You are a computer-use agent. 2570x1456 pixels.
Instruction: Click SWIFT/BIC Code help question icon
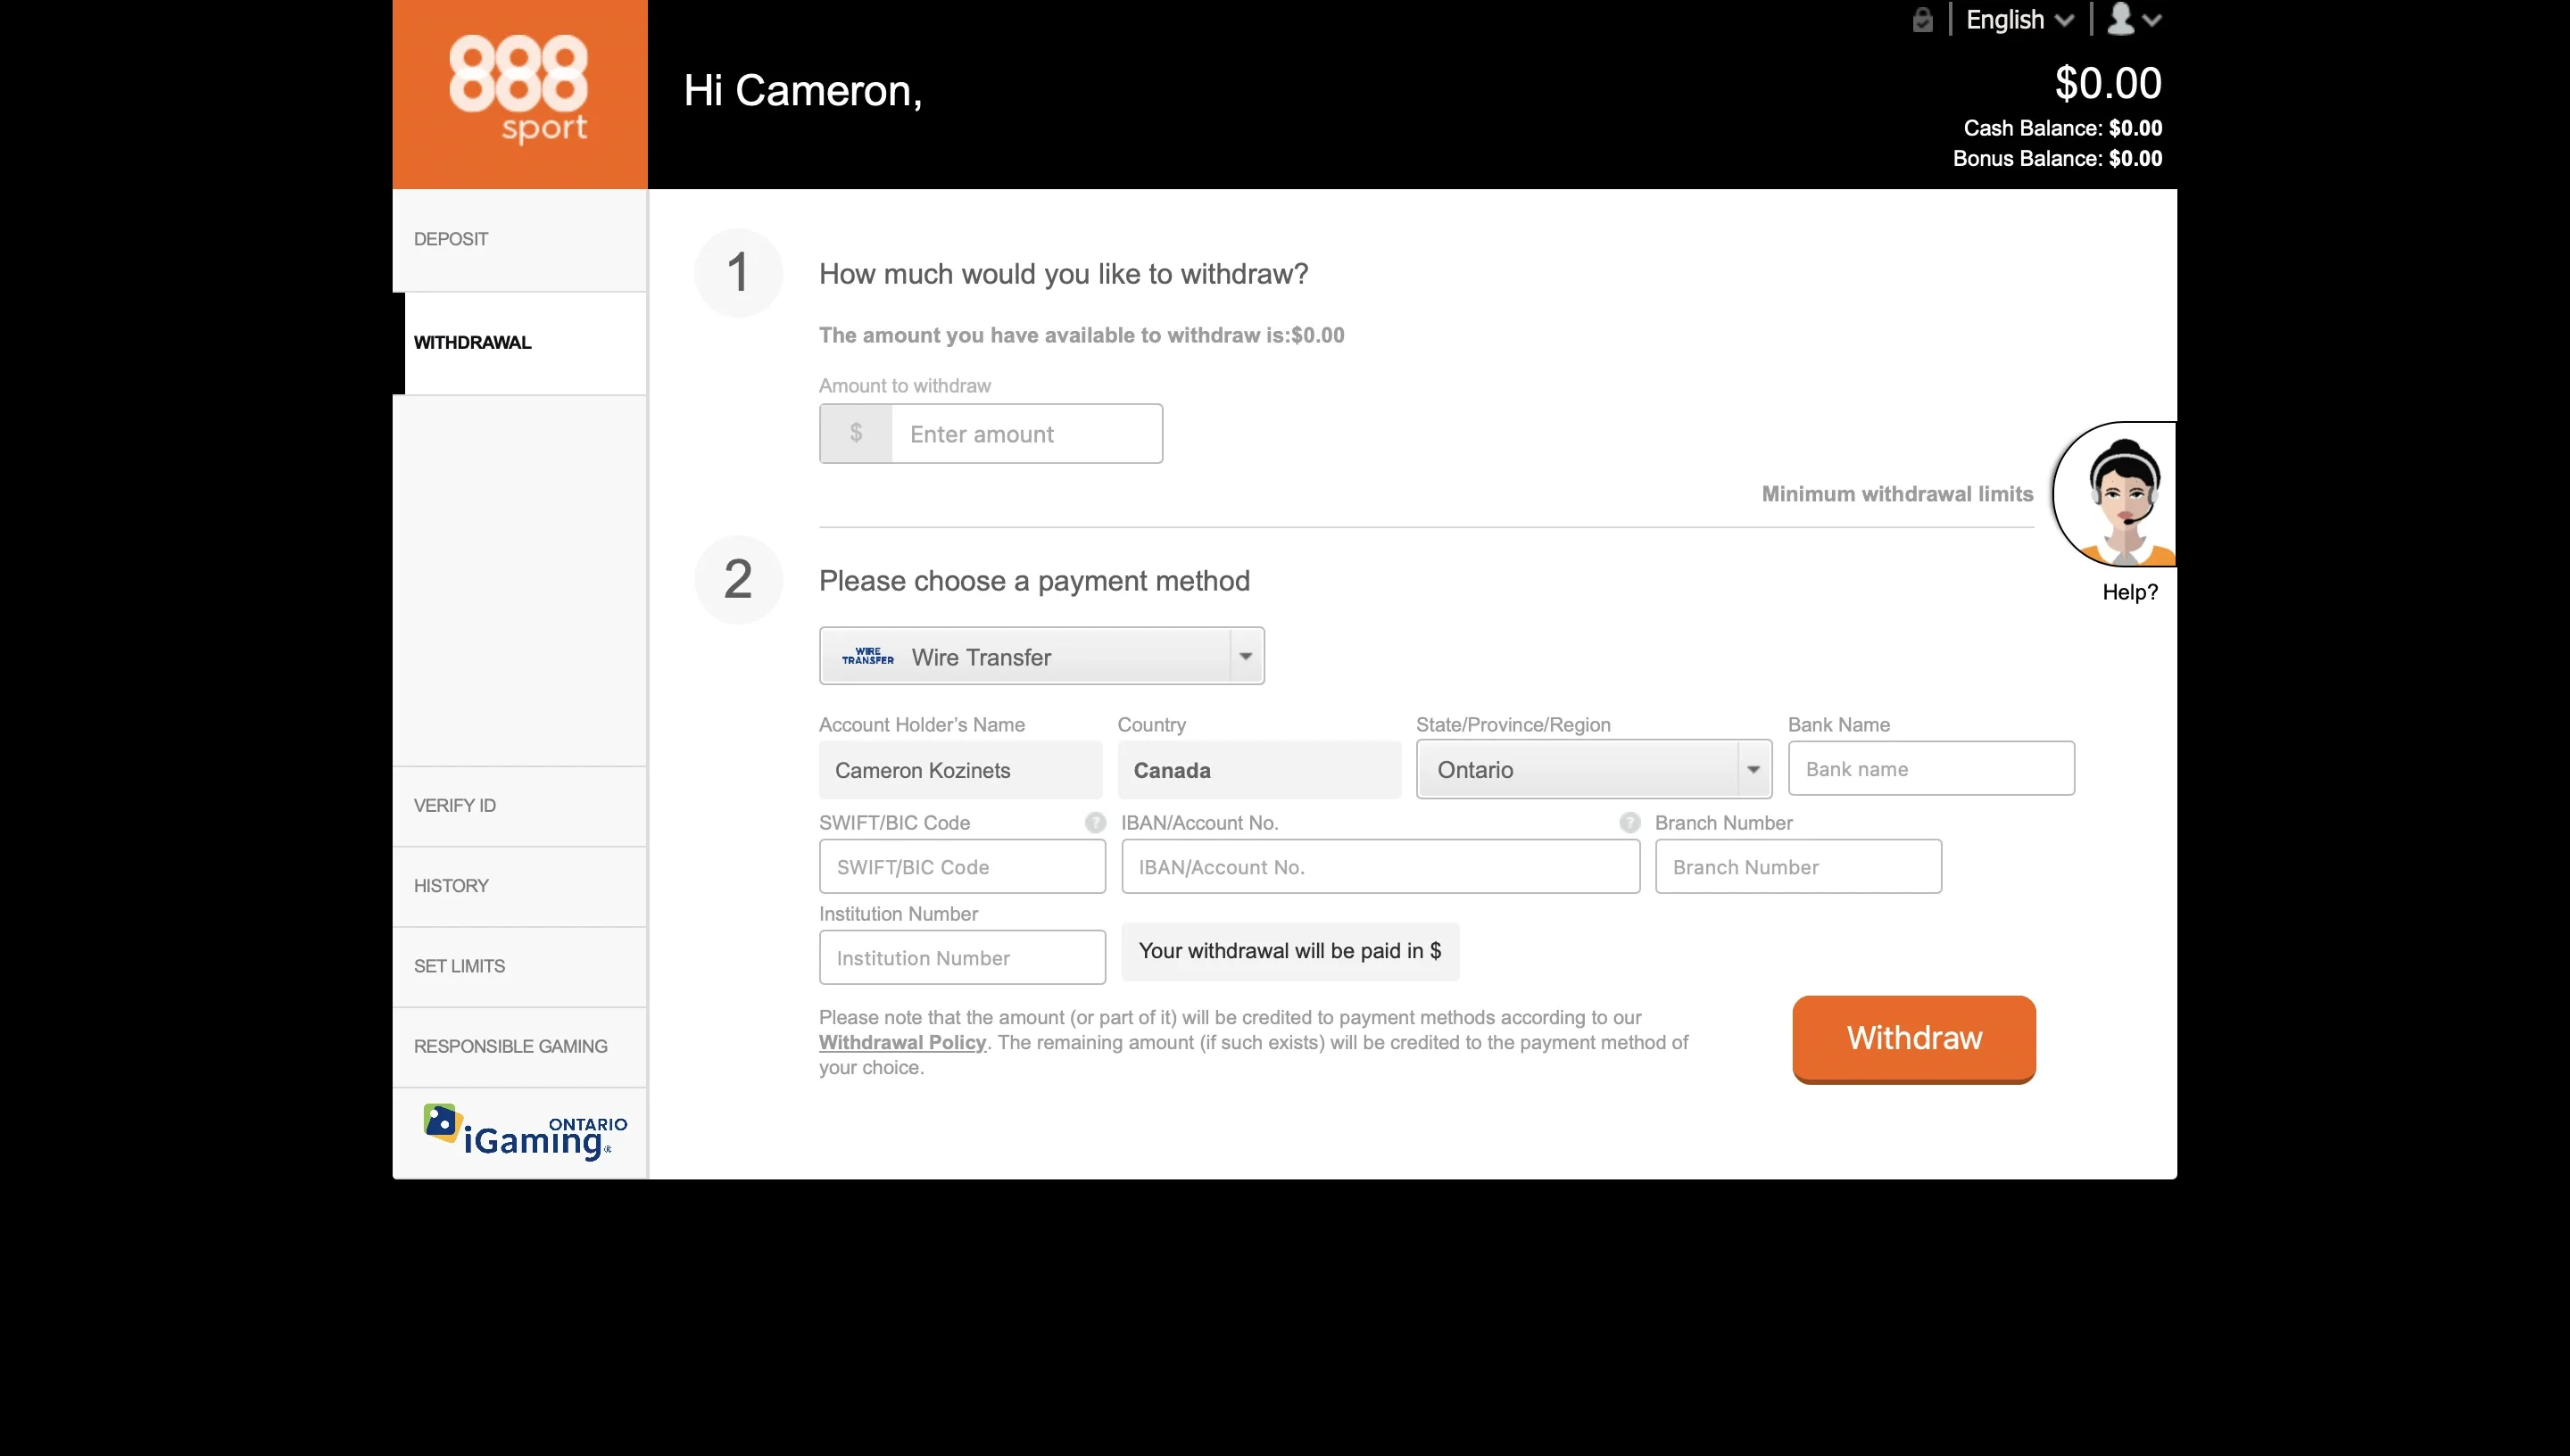pyautogui.click(x=1095, y=823)
